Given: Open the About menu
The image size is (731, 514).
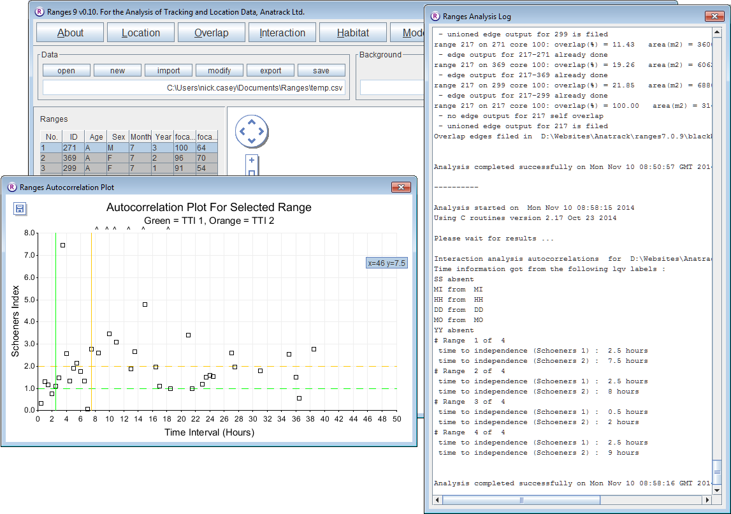Looking at the screenshot, I should [70, 33].
